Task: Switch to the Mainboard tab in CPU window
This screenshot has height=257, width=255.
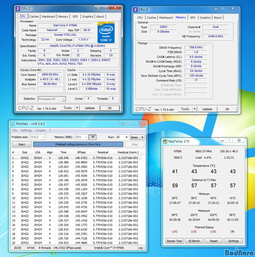Action: [48, 17]
